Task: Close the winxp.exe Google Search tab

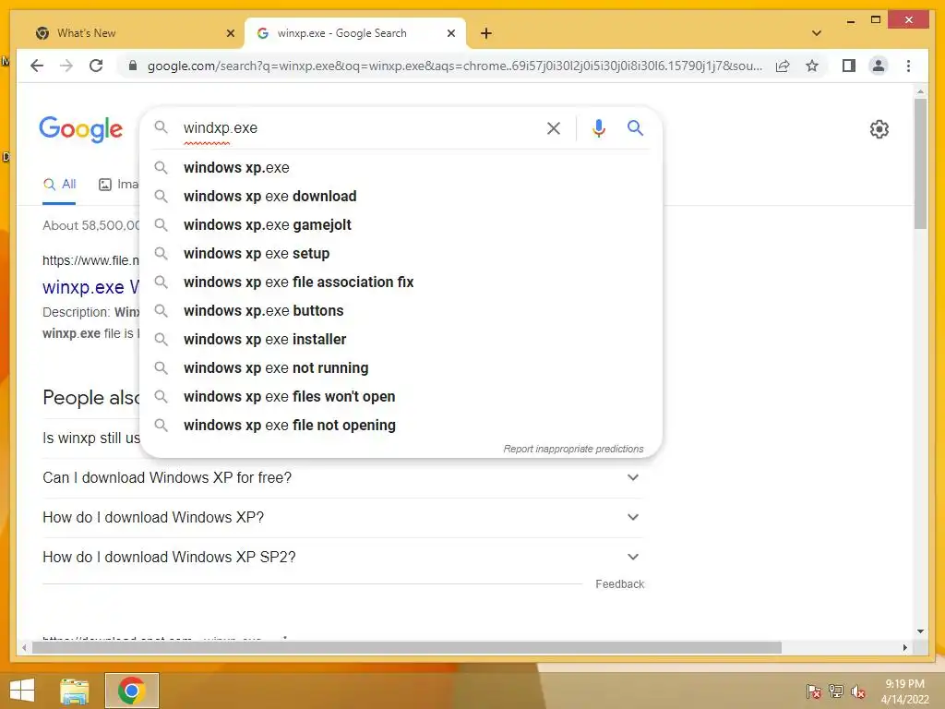Action: coord(450,33)
